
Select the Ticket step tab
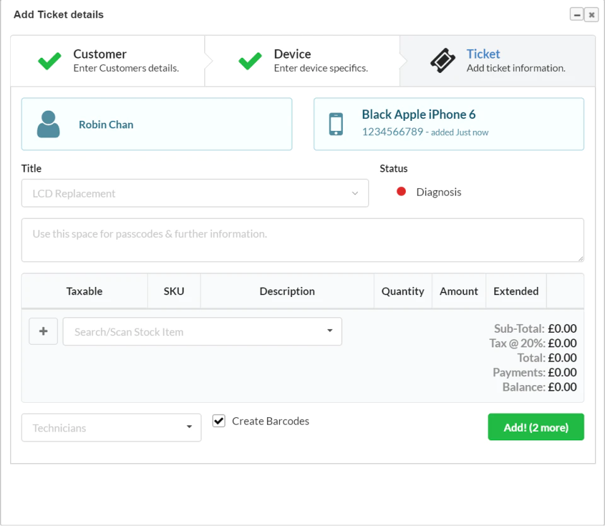[x=498, y=61]
